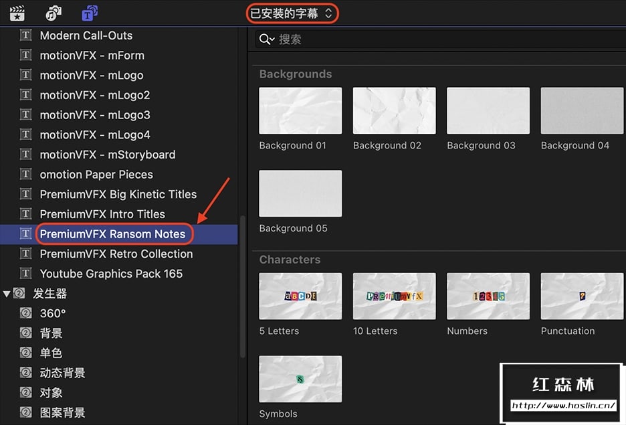Click generator icon beside 动态背景
This screenshot has width=626, height=425.
(x=25, y=372)
